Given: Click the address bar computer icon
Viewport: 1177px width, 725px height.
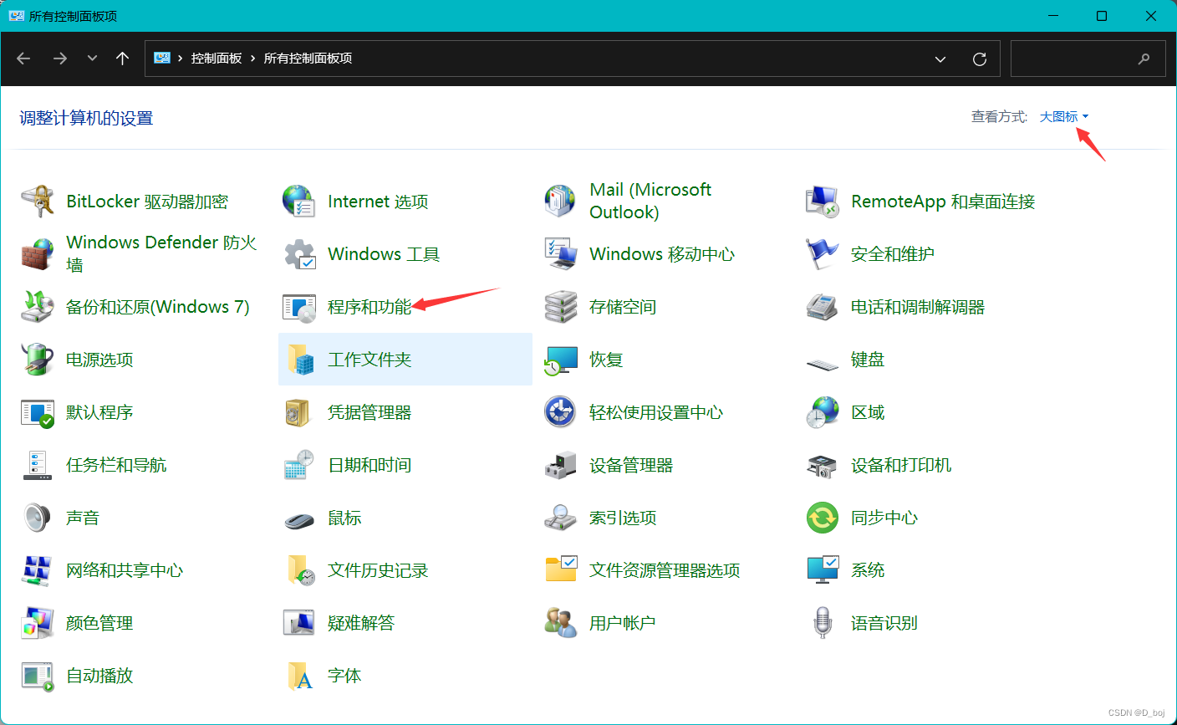Looking at the screenshot, I should coord(162,58).
